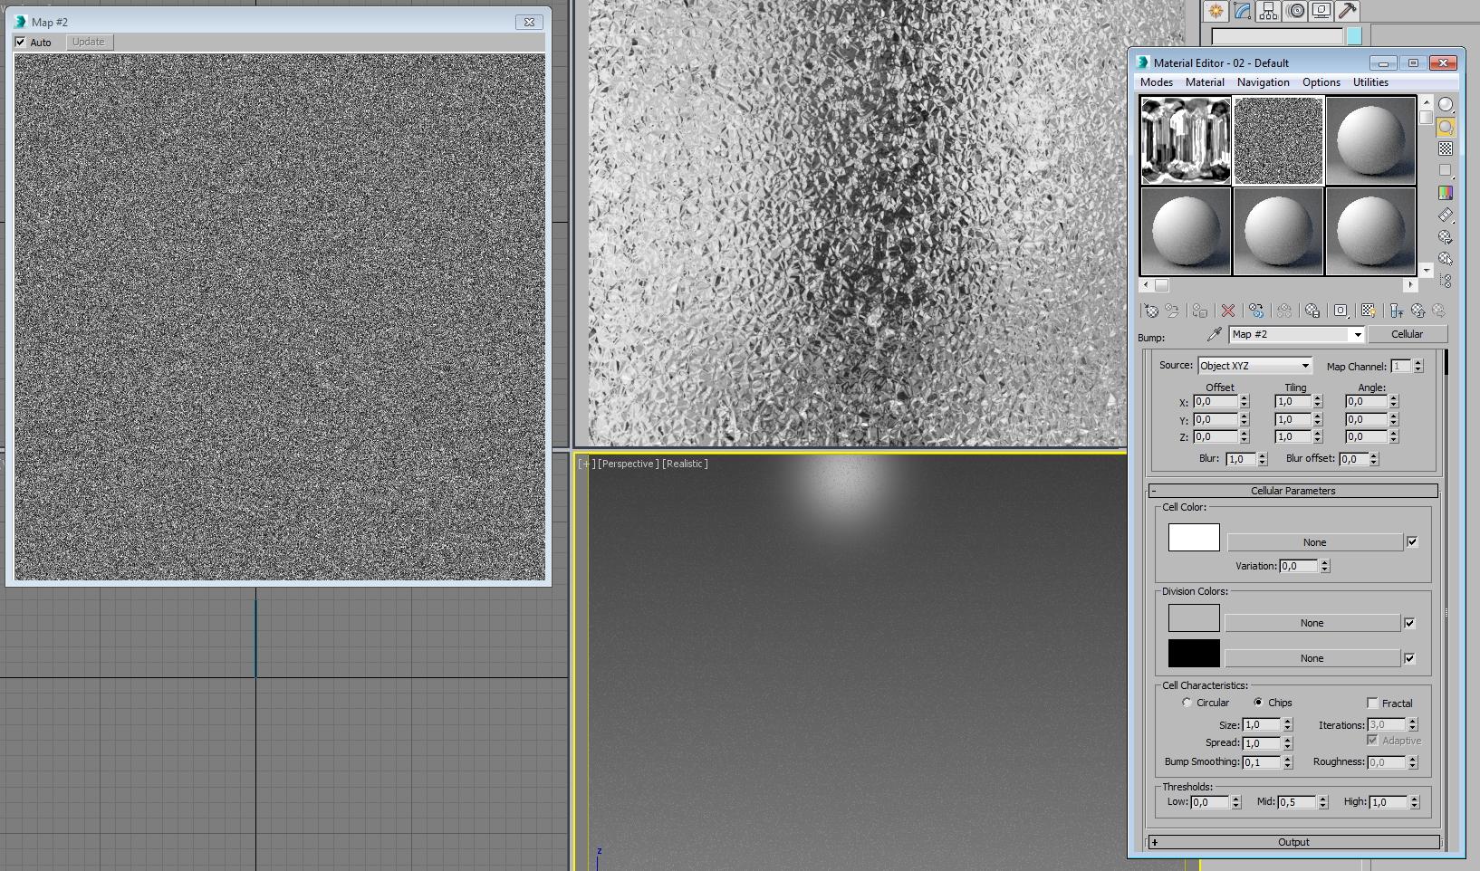
Task: Open the Map #2 name dropdown
Action: tap(1297, 334)
